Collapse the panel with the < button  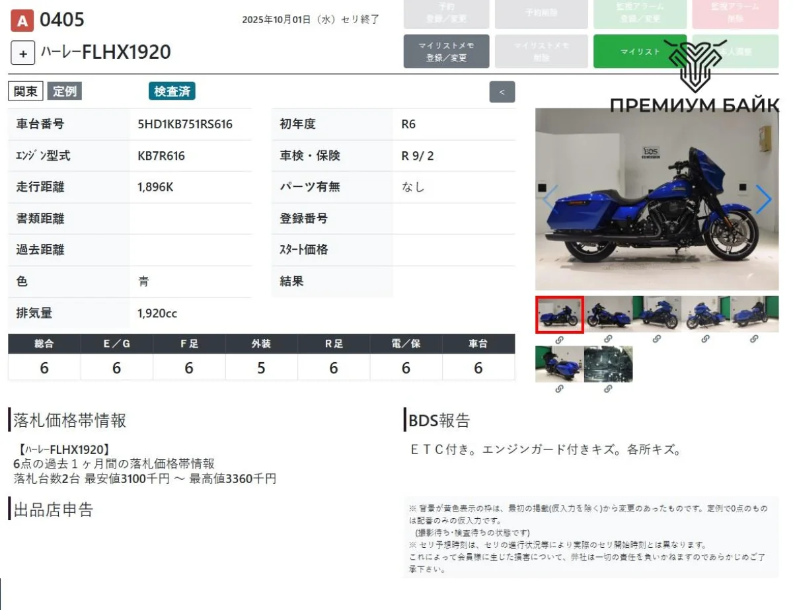[502, 92]
